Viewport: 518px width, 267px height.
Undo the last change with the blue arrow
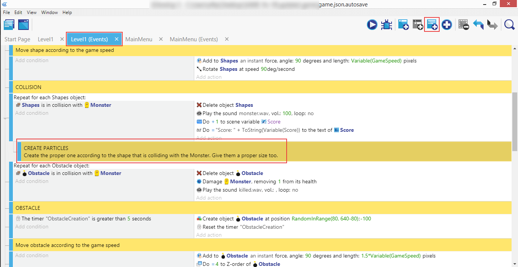pyautogui.click(x=478, y=25)
